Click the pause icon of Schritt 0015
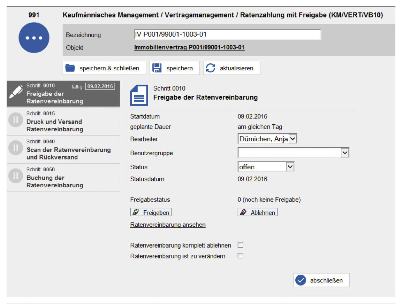402x304 pixels. pos(15,120)
